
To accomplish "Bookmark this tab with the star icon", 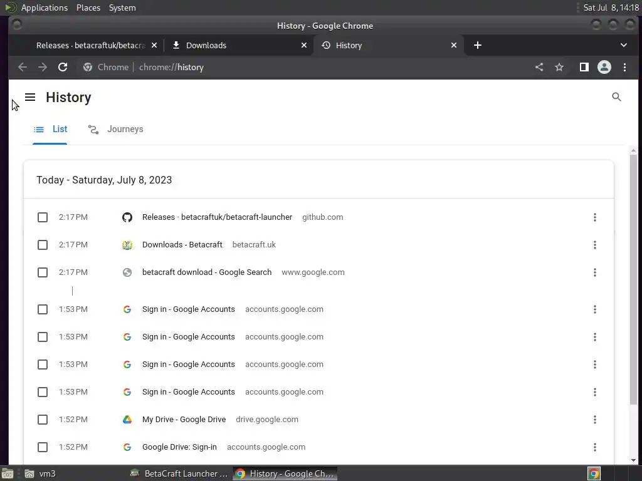I will [559, 67].
